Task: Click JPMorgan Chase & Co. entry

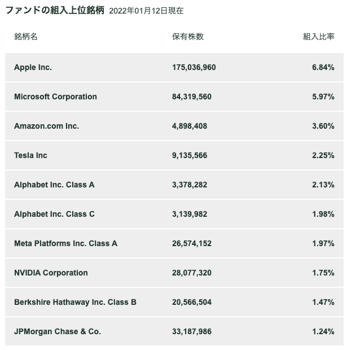Action: (x=58, y=331)
